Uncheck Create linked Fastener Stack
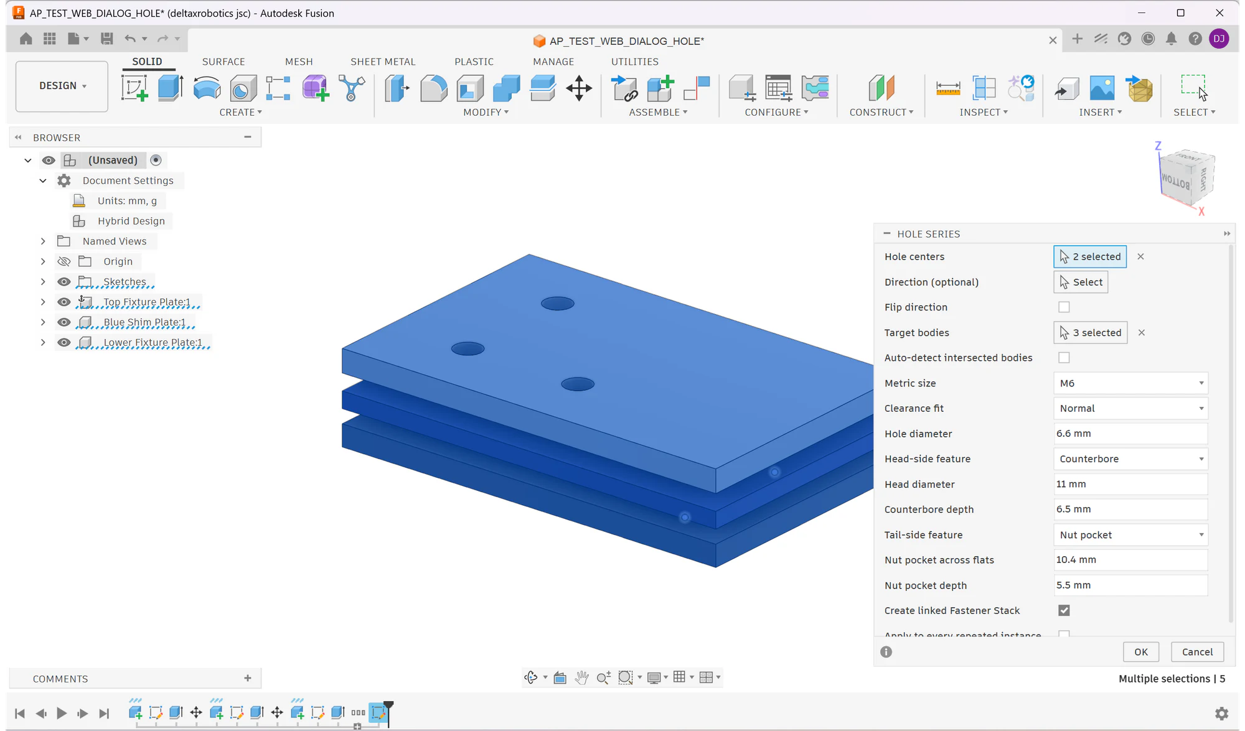 (1064, 610)
